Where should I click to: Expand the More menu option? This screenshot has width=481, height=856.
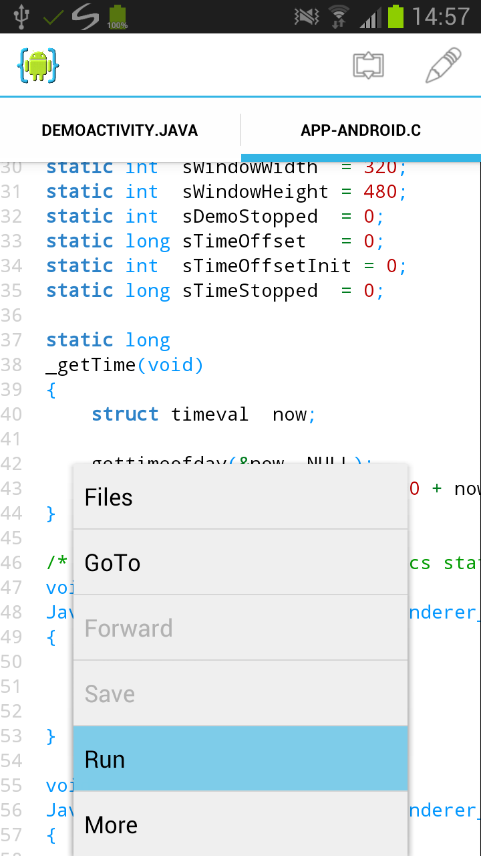coord(240,825)
